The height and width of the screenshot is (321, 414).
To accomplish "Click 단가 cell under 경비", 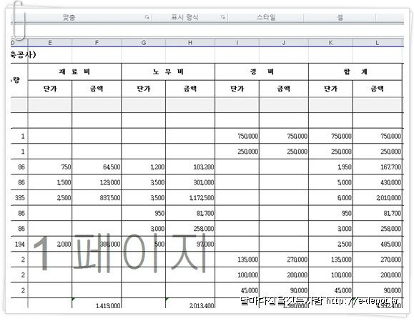I will tap(237, 89).
